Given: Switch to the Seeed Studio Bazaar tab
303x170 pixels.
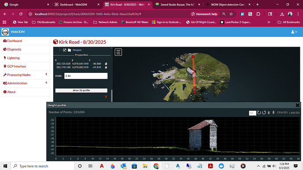Looking at the screenshot, I should 177,4.
